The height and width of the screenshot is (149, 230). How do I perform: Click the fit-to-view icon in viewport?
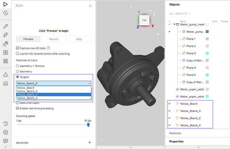tap(131, 7)
